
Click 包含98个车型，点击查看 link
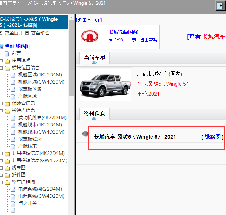click(133, 40)
